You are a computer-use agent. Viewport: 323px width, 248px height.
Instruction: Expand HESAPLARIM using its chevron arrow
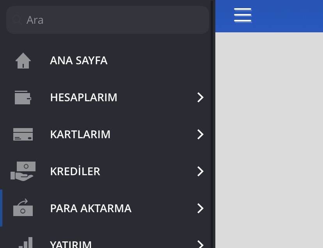pyautogui.click(x=200, y=97)
